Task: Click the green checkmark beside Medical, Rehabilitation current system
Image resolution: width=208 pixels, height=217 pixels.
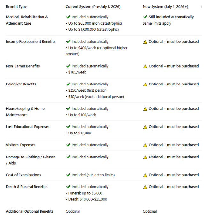Action: point(68,17)
